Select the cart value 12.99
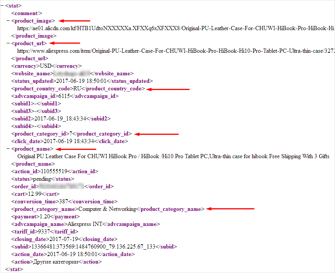This screenshot has height=273, width=335. (x=35, y=194)
